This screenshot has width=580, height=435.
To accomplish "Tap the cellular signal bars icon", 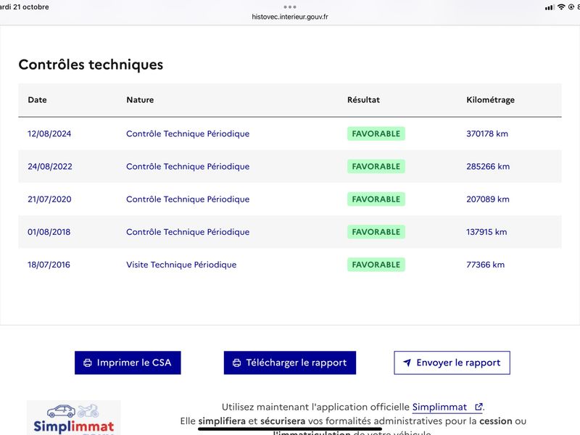I will [550, 7].
